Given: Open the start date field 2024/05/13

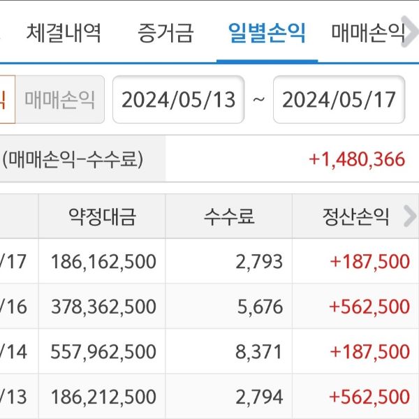Looking at the screenshot, I should click(178, 100).
